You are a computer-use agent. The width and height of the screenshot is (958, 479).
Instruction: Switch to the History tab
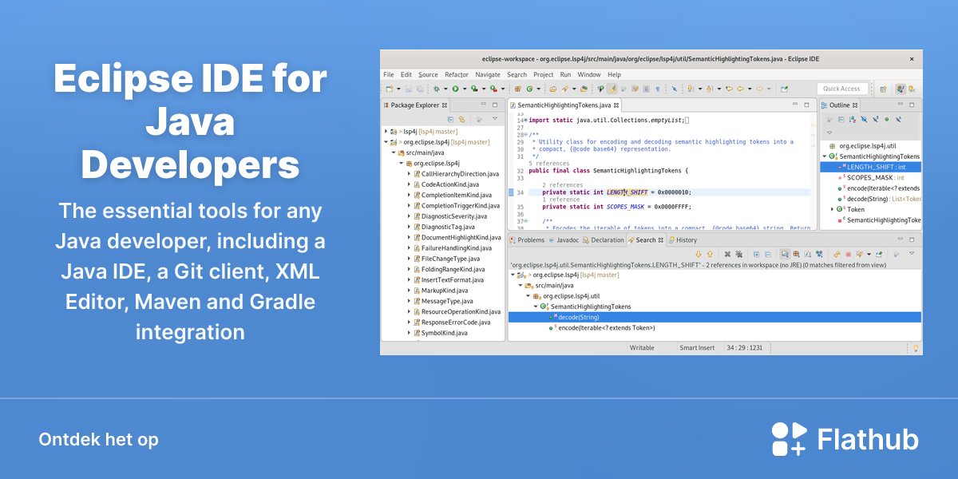[683, 239]
